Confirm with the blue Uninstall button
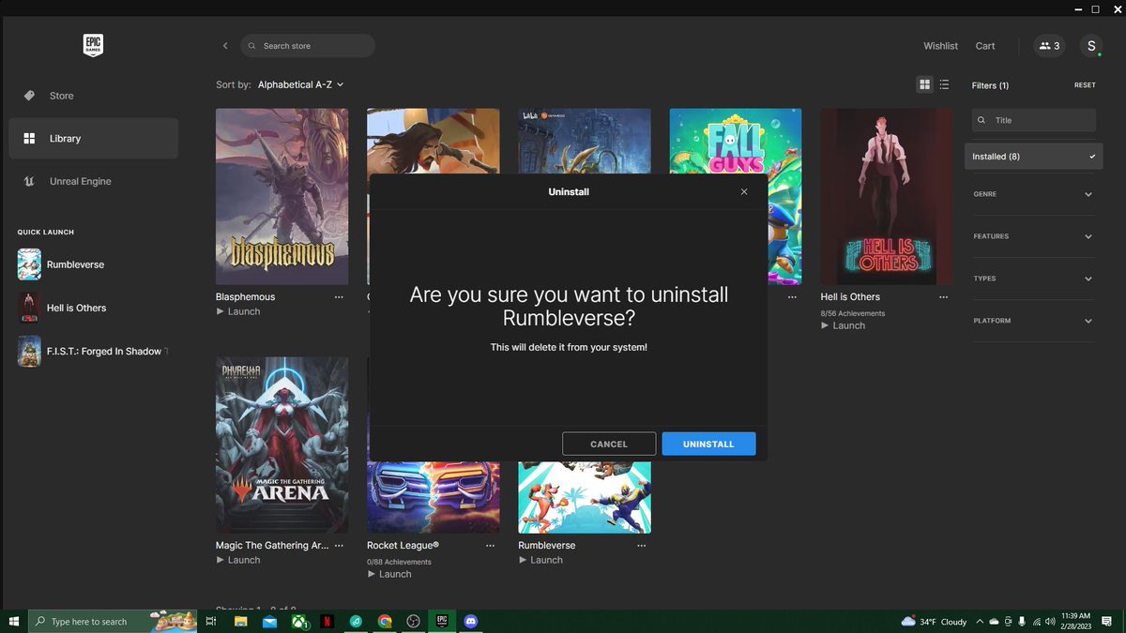Viewport: 1126px width, 633px height. pyautogui.click(x=708, y=444)
